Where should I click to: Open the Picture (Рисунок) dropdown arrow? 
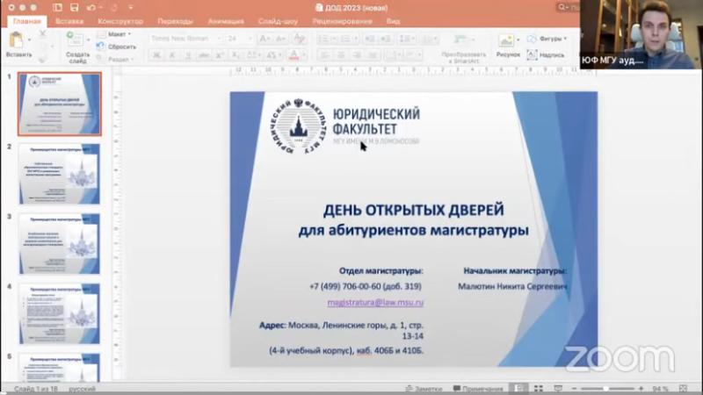click(x=518, y=39)
